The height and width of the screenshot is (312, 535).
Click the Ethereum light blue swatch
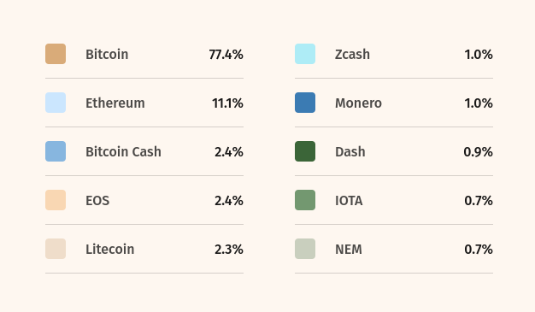tap(56, 103)
